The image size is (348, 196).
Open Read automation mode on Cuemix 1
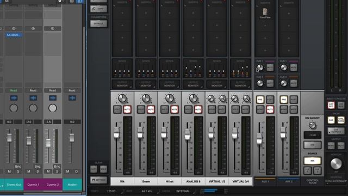coord(33,90)
